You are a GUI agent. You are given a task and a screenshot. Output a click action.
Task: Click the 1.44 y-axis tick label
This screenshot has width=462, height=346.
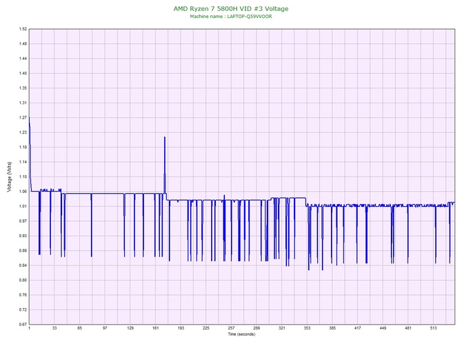point(23,59)
